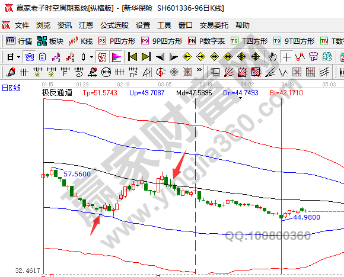Click the 日K线 label link

(x=11, y=88)
